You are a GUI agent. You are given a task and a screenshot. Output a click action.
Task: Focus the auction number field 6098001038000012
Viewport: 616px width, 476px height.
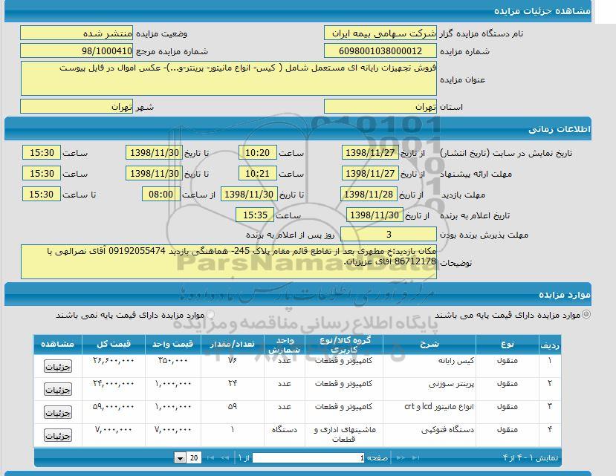click(380, 51)
